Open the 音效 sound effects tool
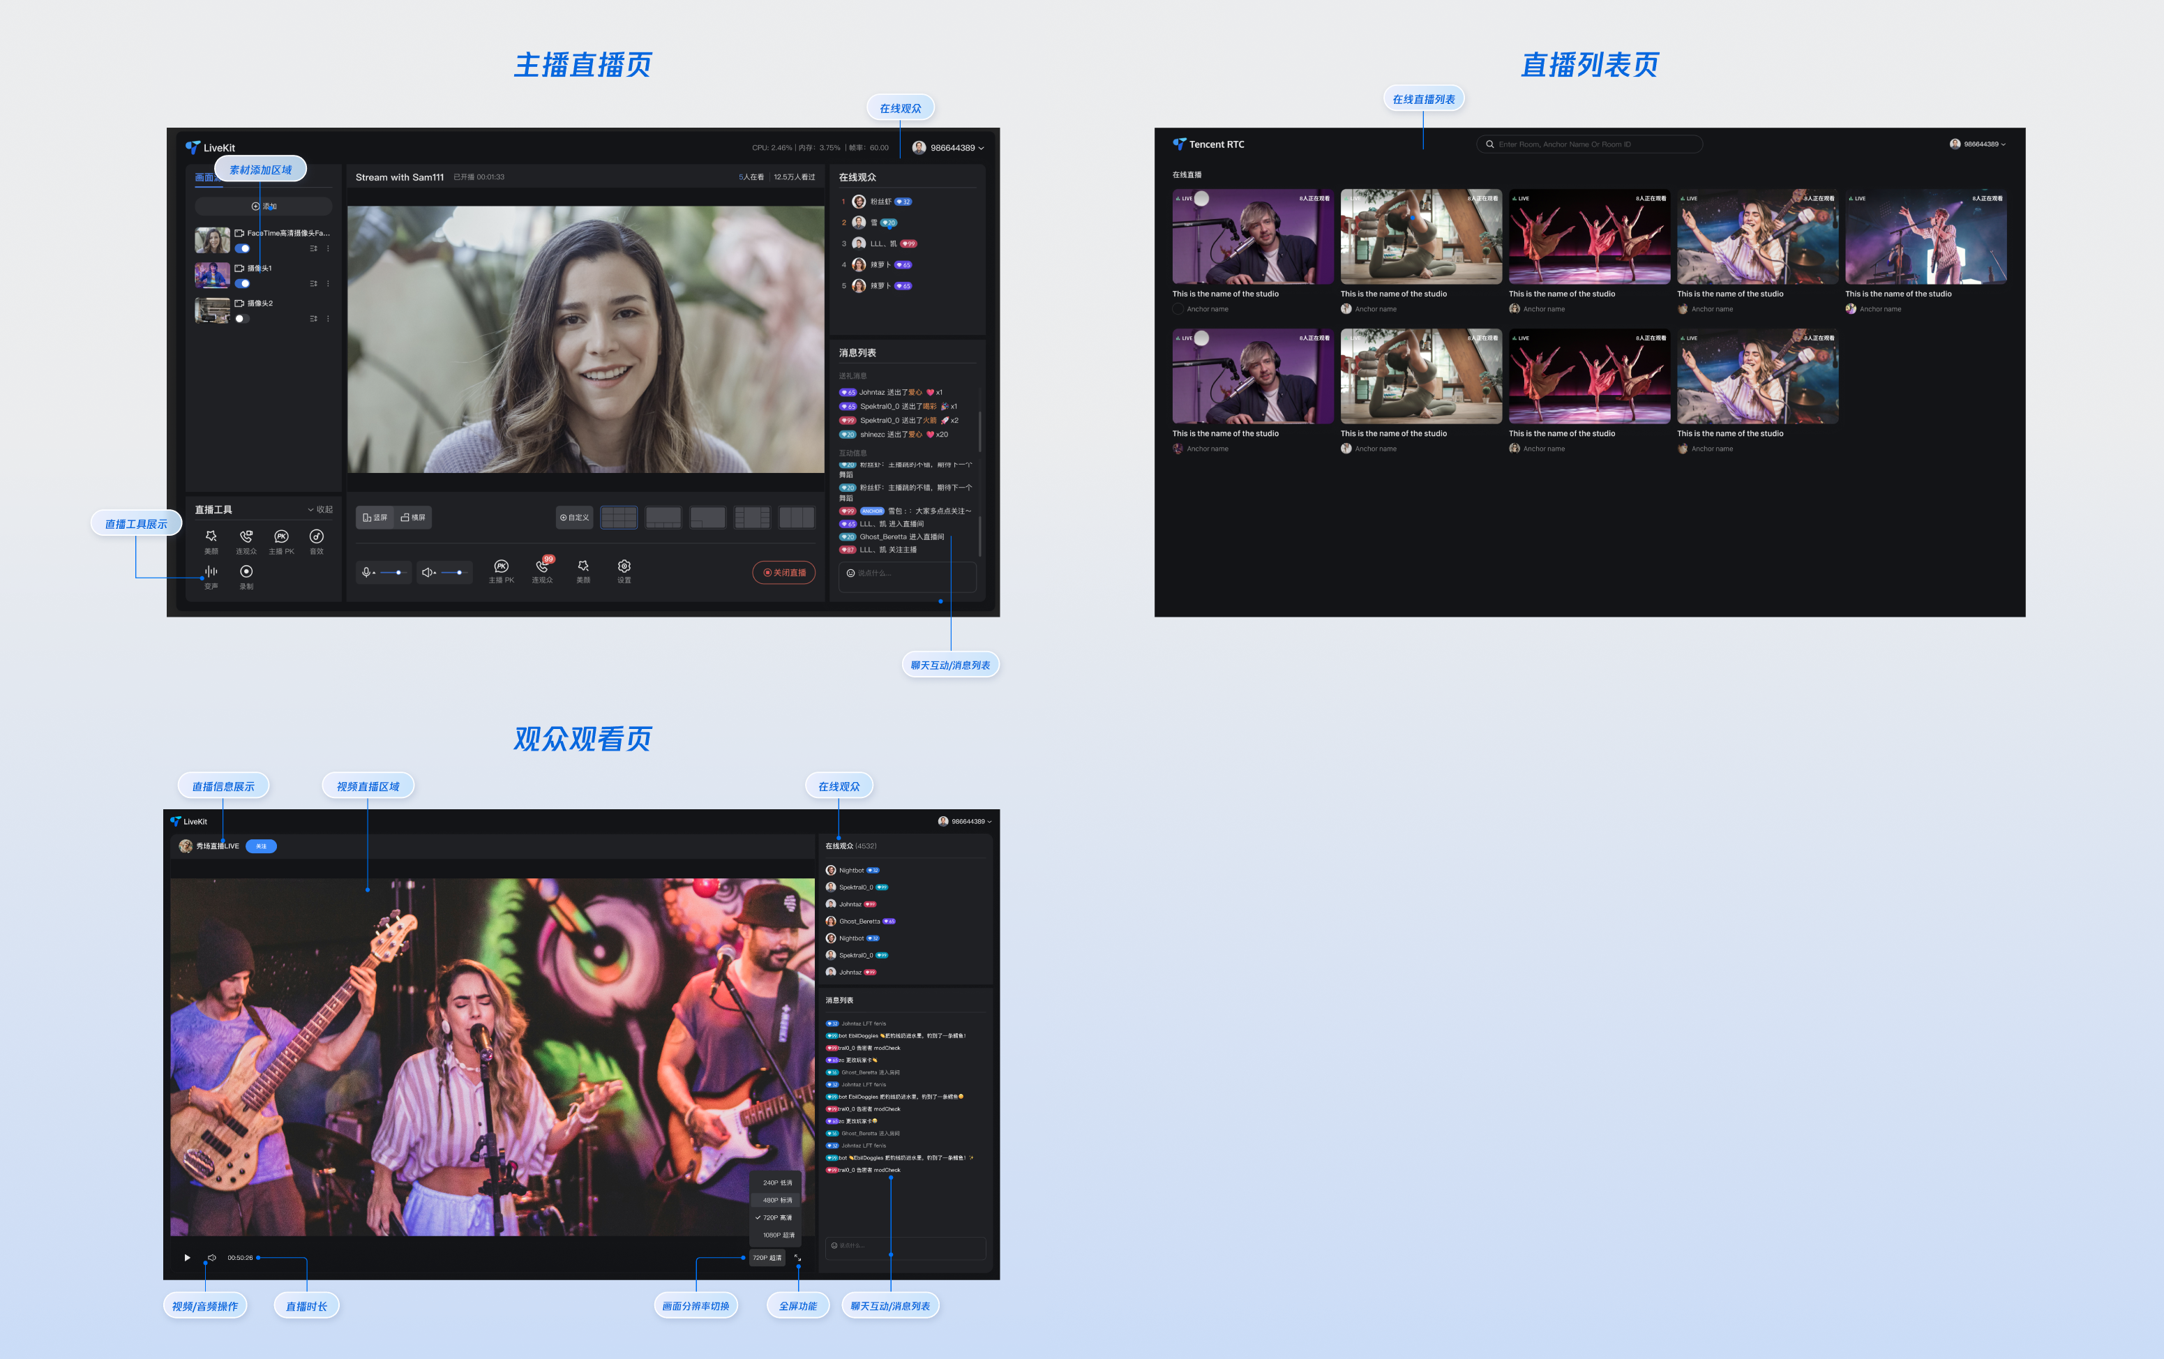2164x1359 pixels. [316, 537]
